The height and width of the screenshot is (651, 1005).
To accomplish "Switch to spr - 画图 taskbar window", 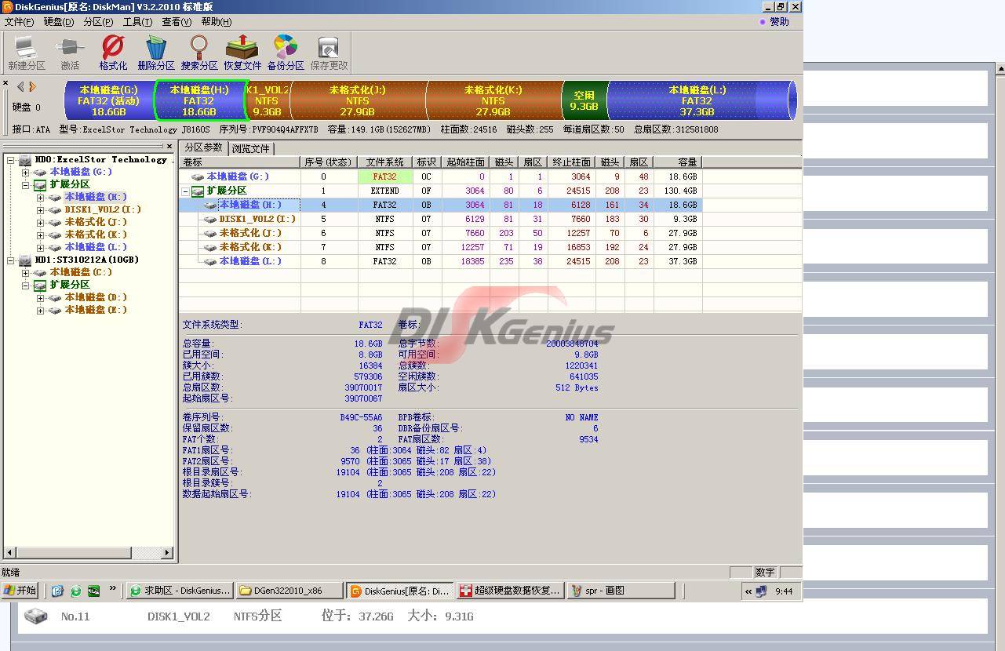I will [x=621, y=591].
